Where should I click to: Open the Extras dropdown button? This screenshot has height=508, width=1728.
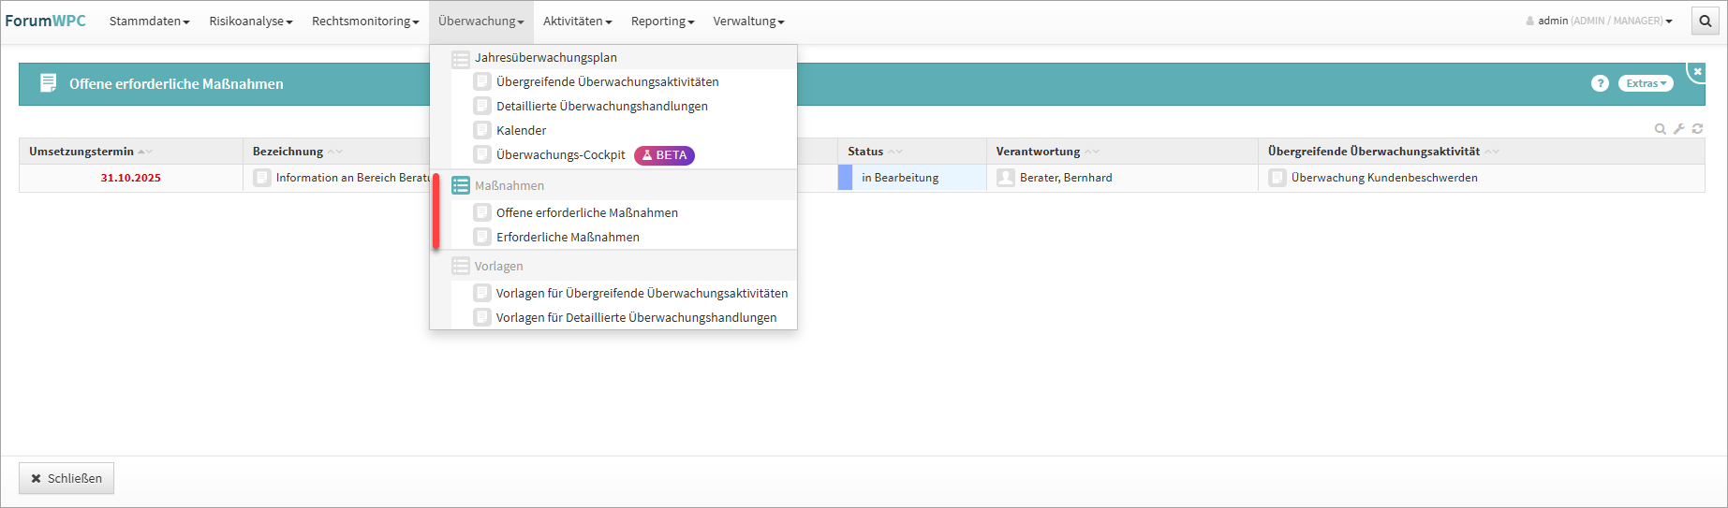[x=1646, y=83]
